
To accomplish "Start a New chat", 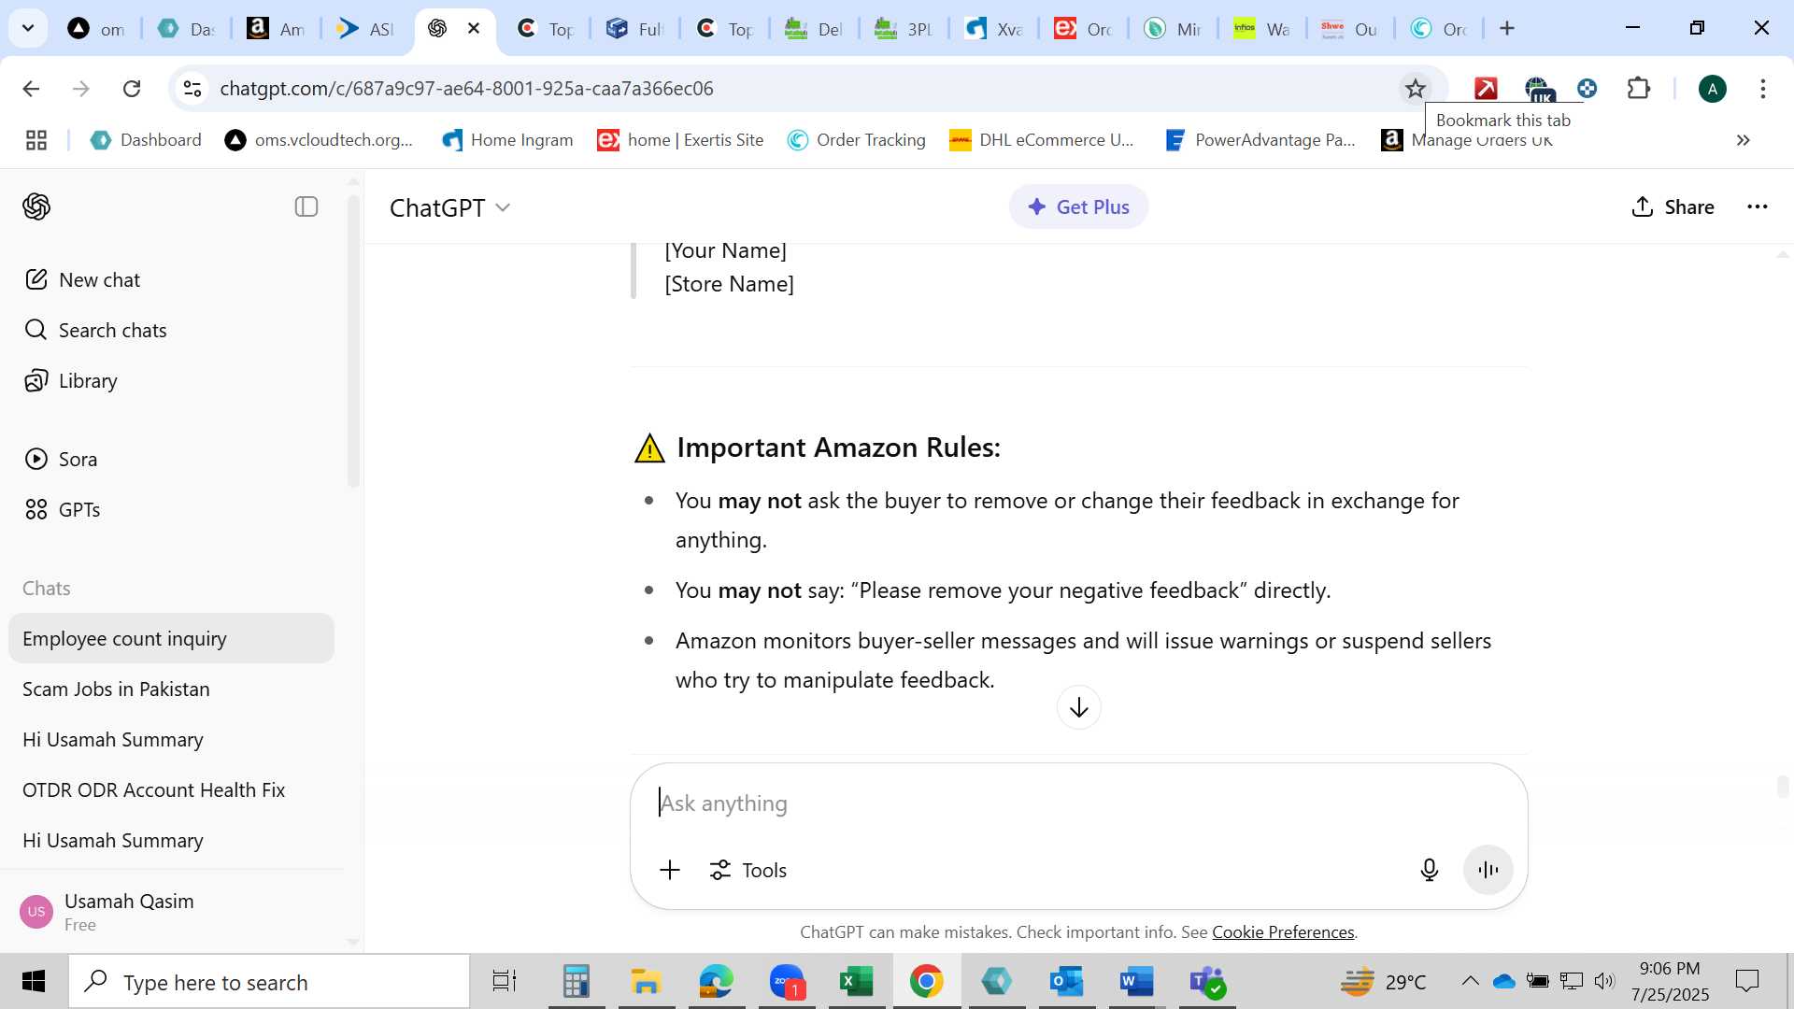I will (82, 279).
